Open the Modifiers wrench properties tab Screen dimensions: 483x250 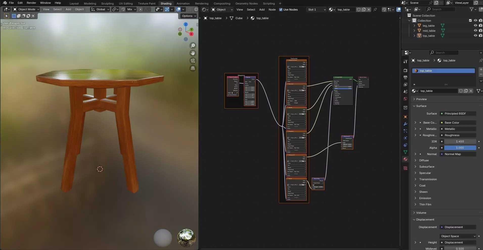click(x=405, y=124)
